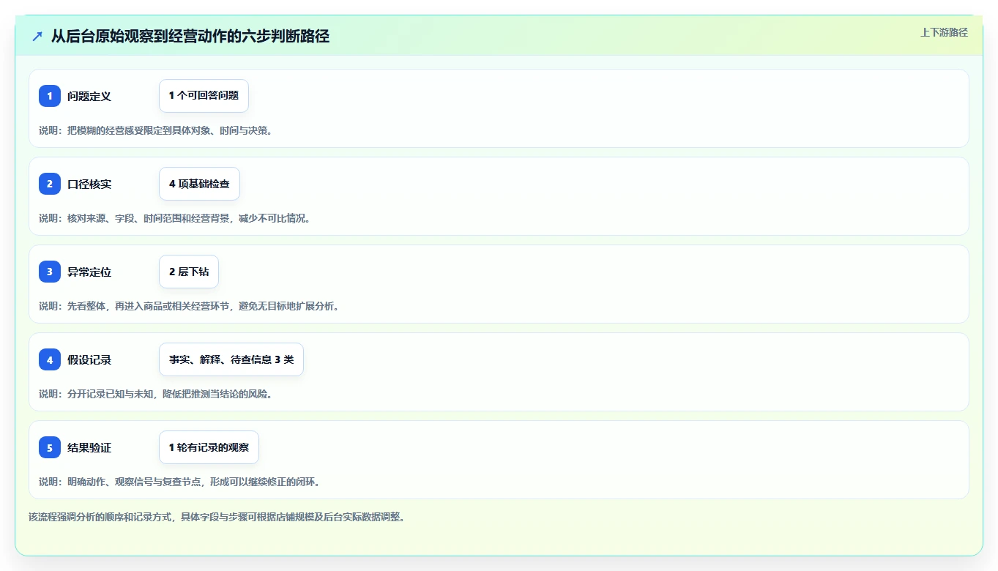Click the 事实、解释、待查信息 3 类 chip
This screenshot has width=998, height=571.
tap(231, 359)
